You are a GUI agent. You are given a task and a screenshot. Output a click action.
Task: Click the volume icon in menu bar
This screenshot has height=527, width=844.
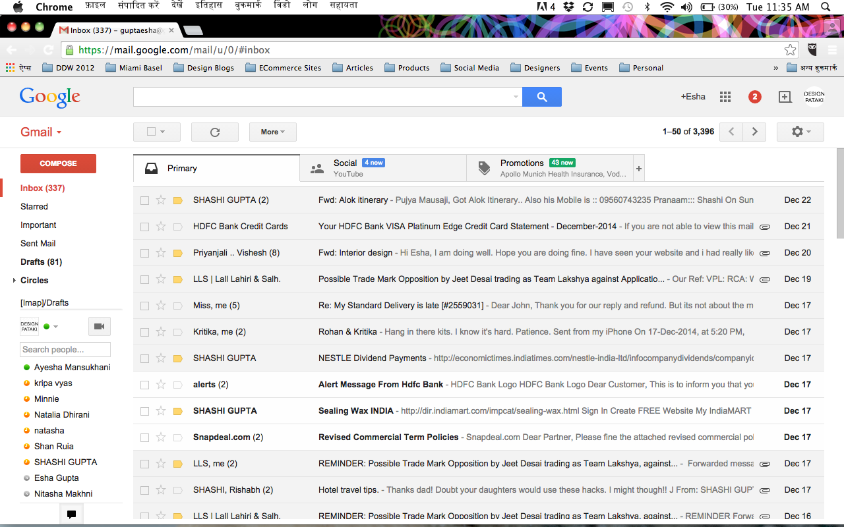pos(686,7)
